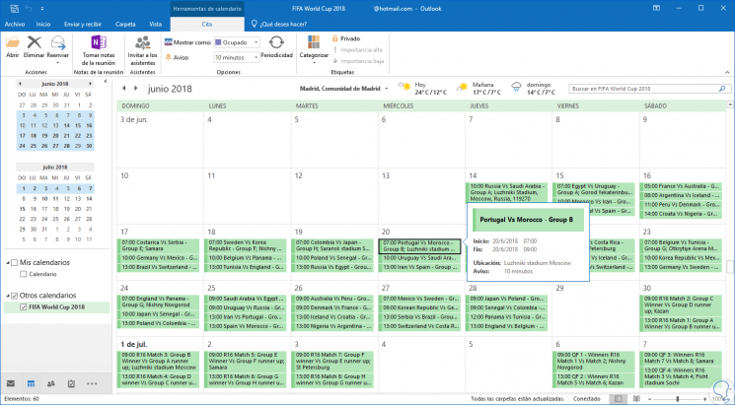Next month arrow in mini calendar

[90, 84]
